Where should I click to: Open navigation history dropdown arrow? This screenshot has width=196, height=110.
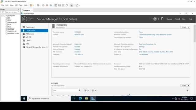tap(32, 19)
